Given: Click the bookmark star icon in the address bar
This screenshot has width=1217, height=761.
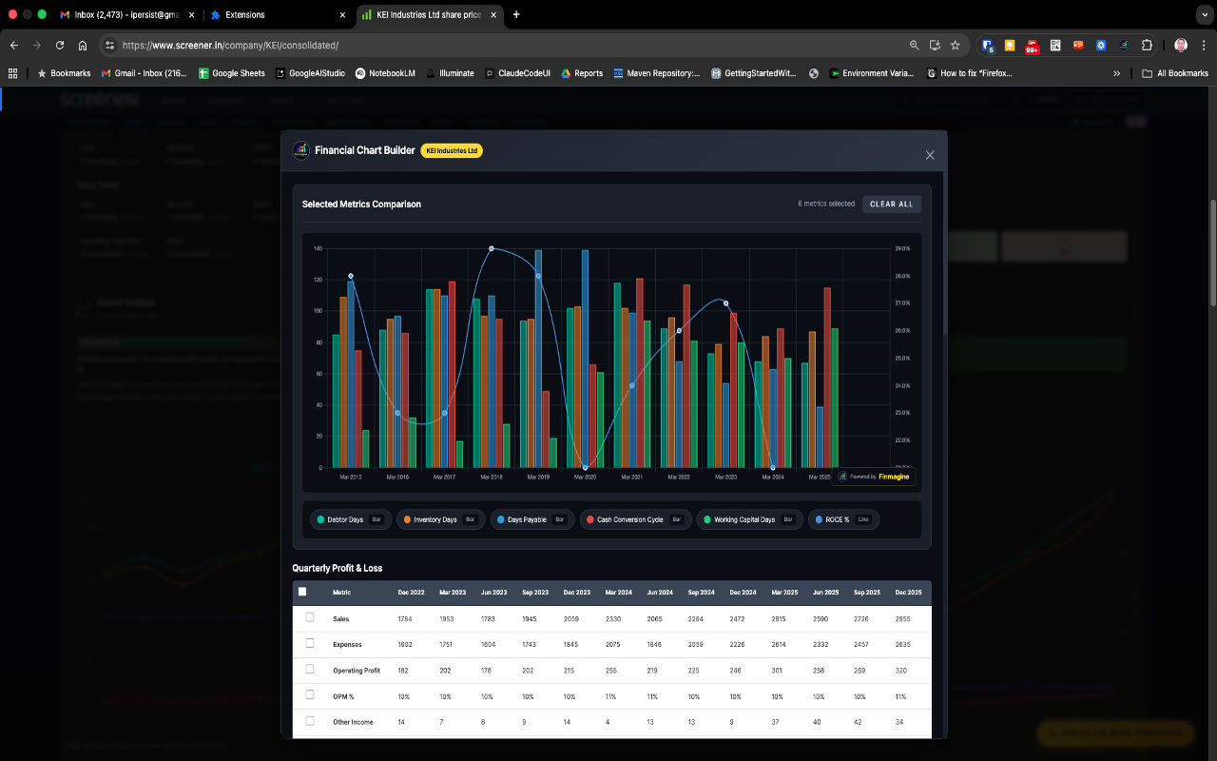Looking at the screenshot, I should coord(954,45).
